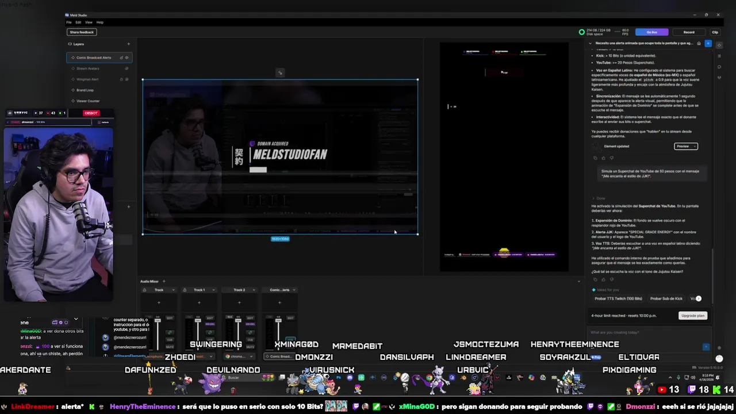Add a new track with the Audio Mixer plus
Image resolution: width=736 pixels, height=414 pixels.
coord(164,281)
